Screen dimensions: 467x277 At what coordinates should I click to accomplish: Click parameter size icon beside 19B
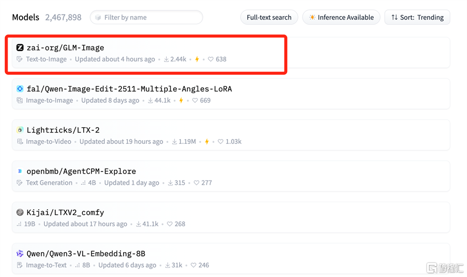point(19,224)
